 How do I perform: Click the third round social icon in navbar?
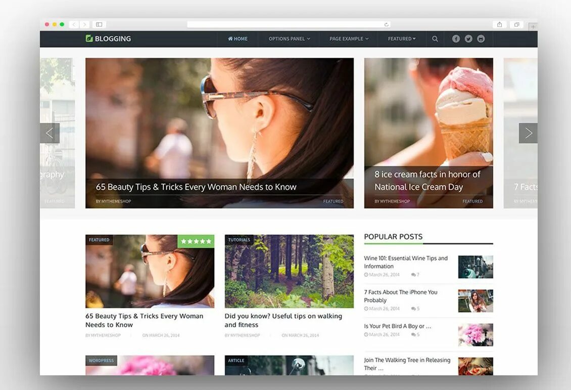(x=481, y=38)
